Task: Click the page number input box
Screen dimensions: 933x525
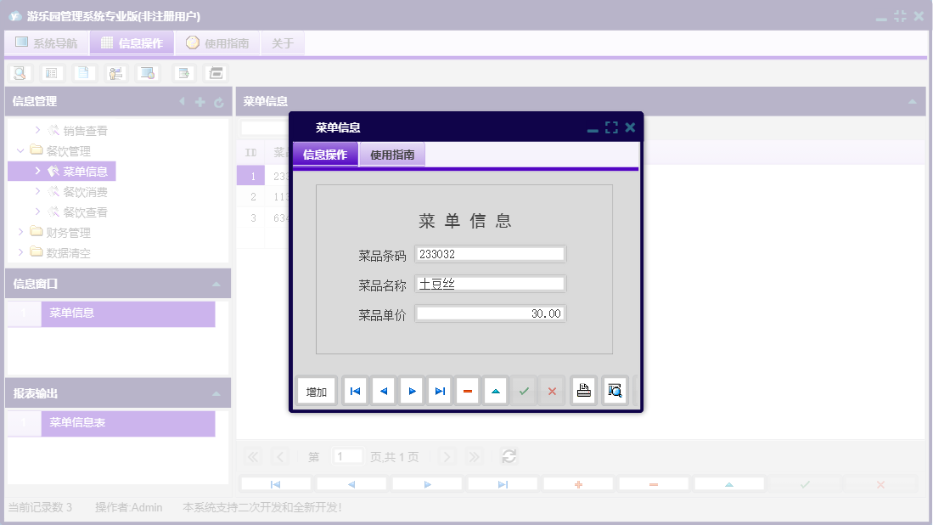Action: pyautogui.click(x=347, y=456)
